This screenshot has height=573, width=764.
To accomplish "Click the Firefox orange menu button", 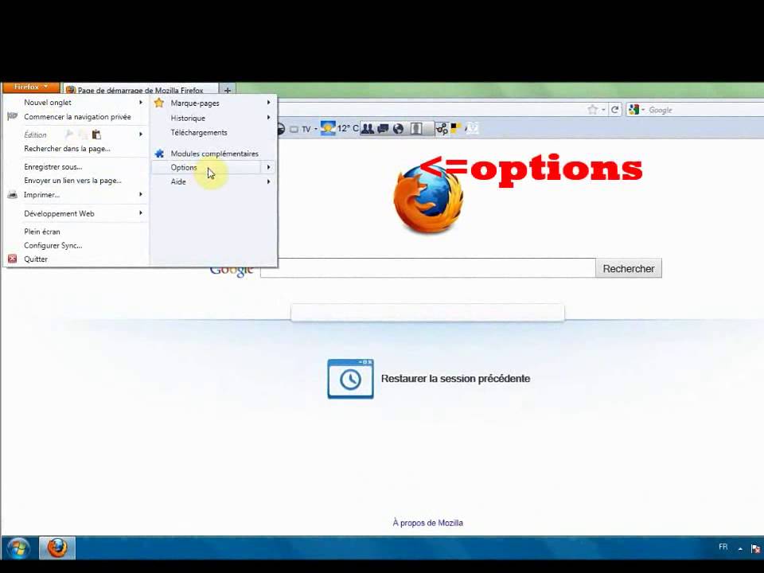I will pyautogui.click(x=31, y=88).
